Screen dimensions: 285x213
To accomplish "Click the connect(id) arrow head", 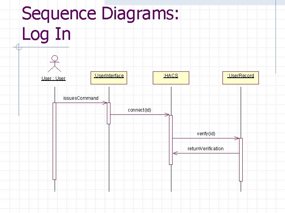I will 167,115.
